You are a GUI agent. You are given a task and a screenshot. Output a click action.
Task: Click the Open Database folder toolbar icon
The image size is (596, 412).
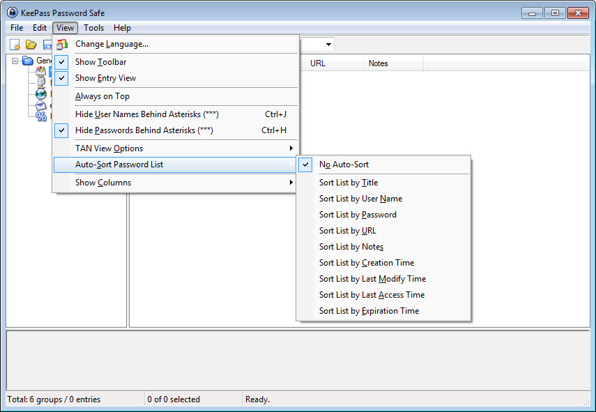point(31,45)
